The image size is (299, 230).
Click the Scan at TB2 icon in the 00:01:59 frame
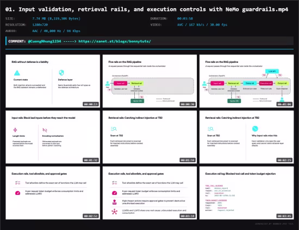point(114,129)
